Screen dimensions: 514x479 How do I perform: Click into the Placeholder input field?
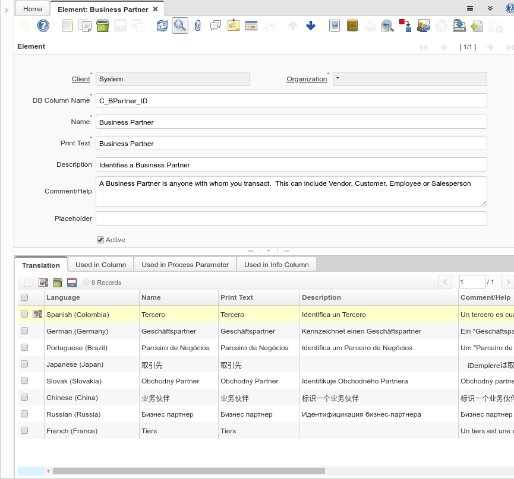(291, 218)
